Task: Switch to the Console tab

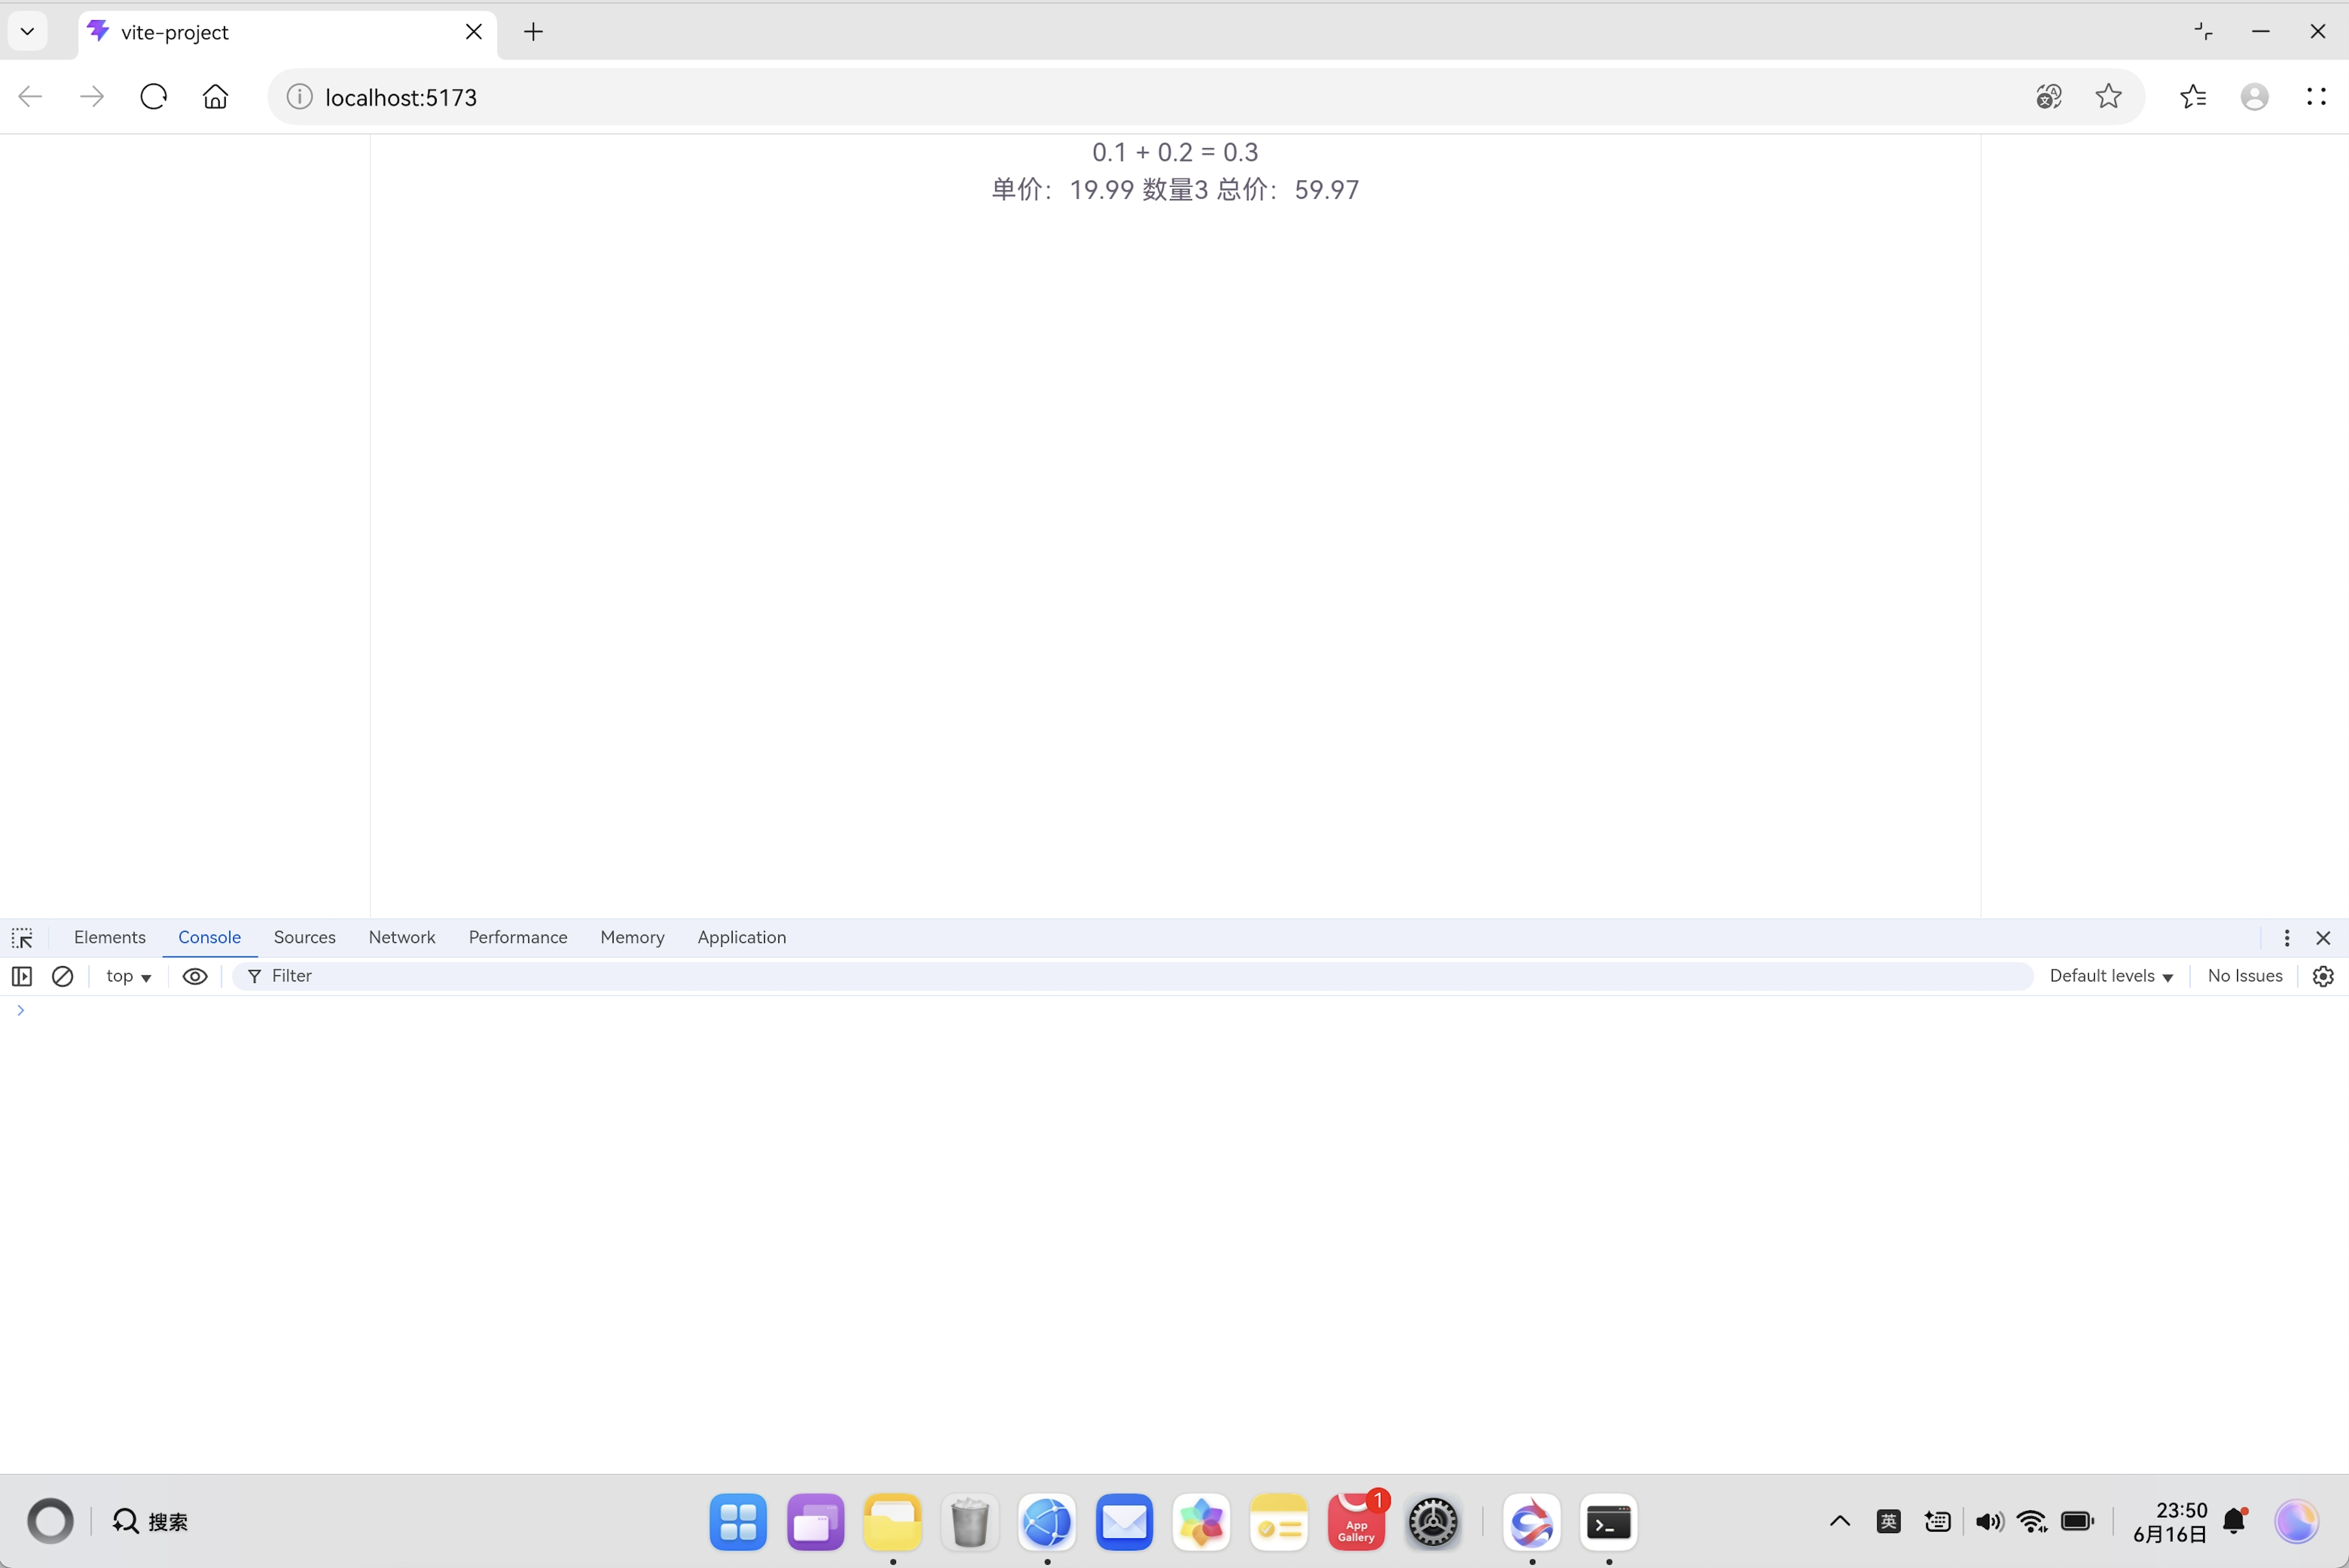Action: pos(209,938)
